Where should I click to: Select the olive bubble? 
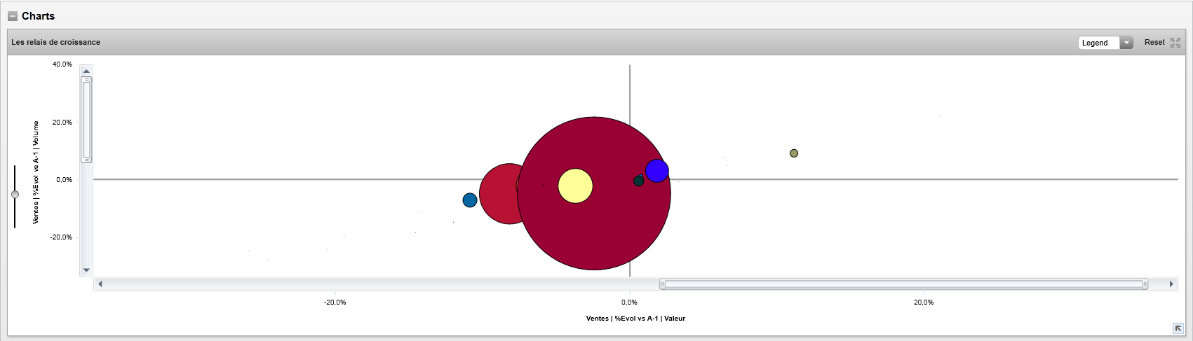pos(794,153)
